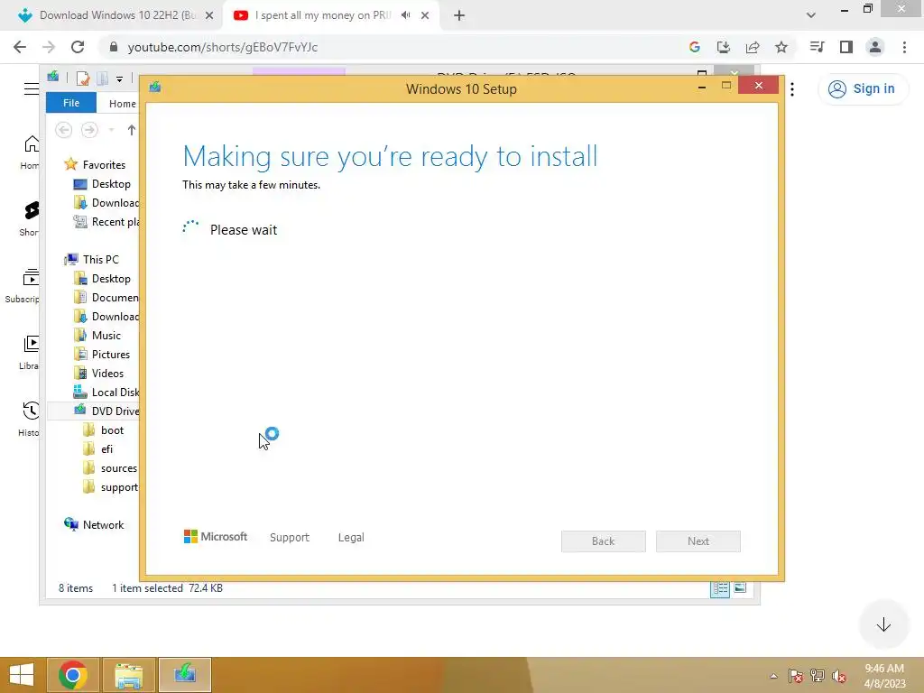Select Videos under This PC
The height and width of the screenshot is (693, 924).
(x=99, y=373)
